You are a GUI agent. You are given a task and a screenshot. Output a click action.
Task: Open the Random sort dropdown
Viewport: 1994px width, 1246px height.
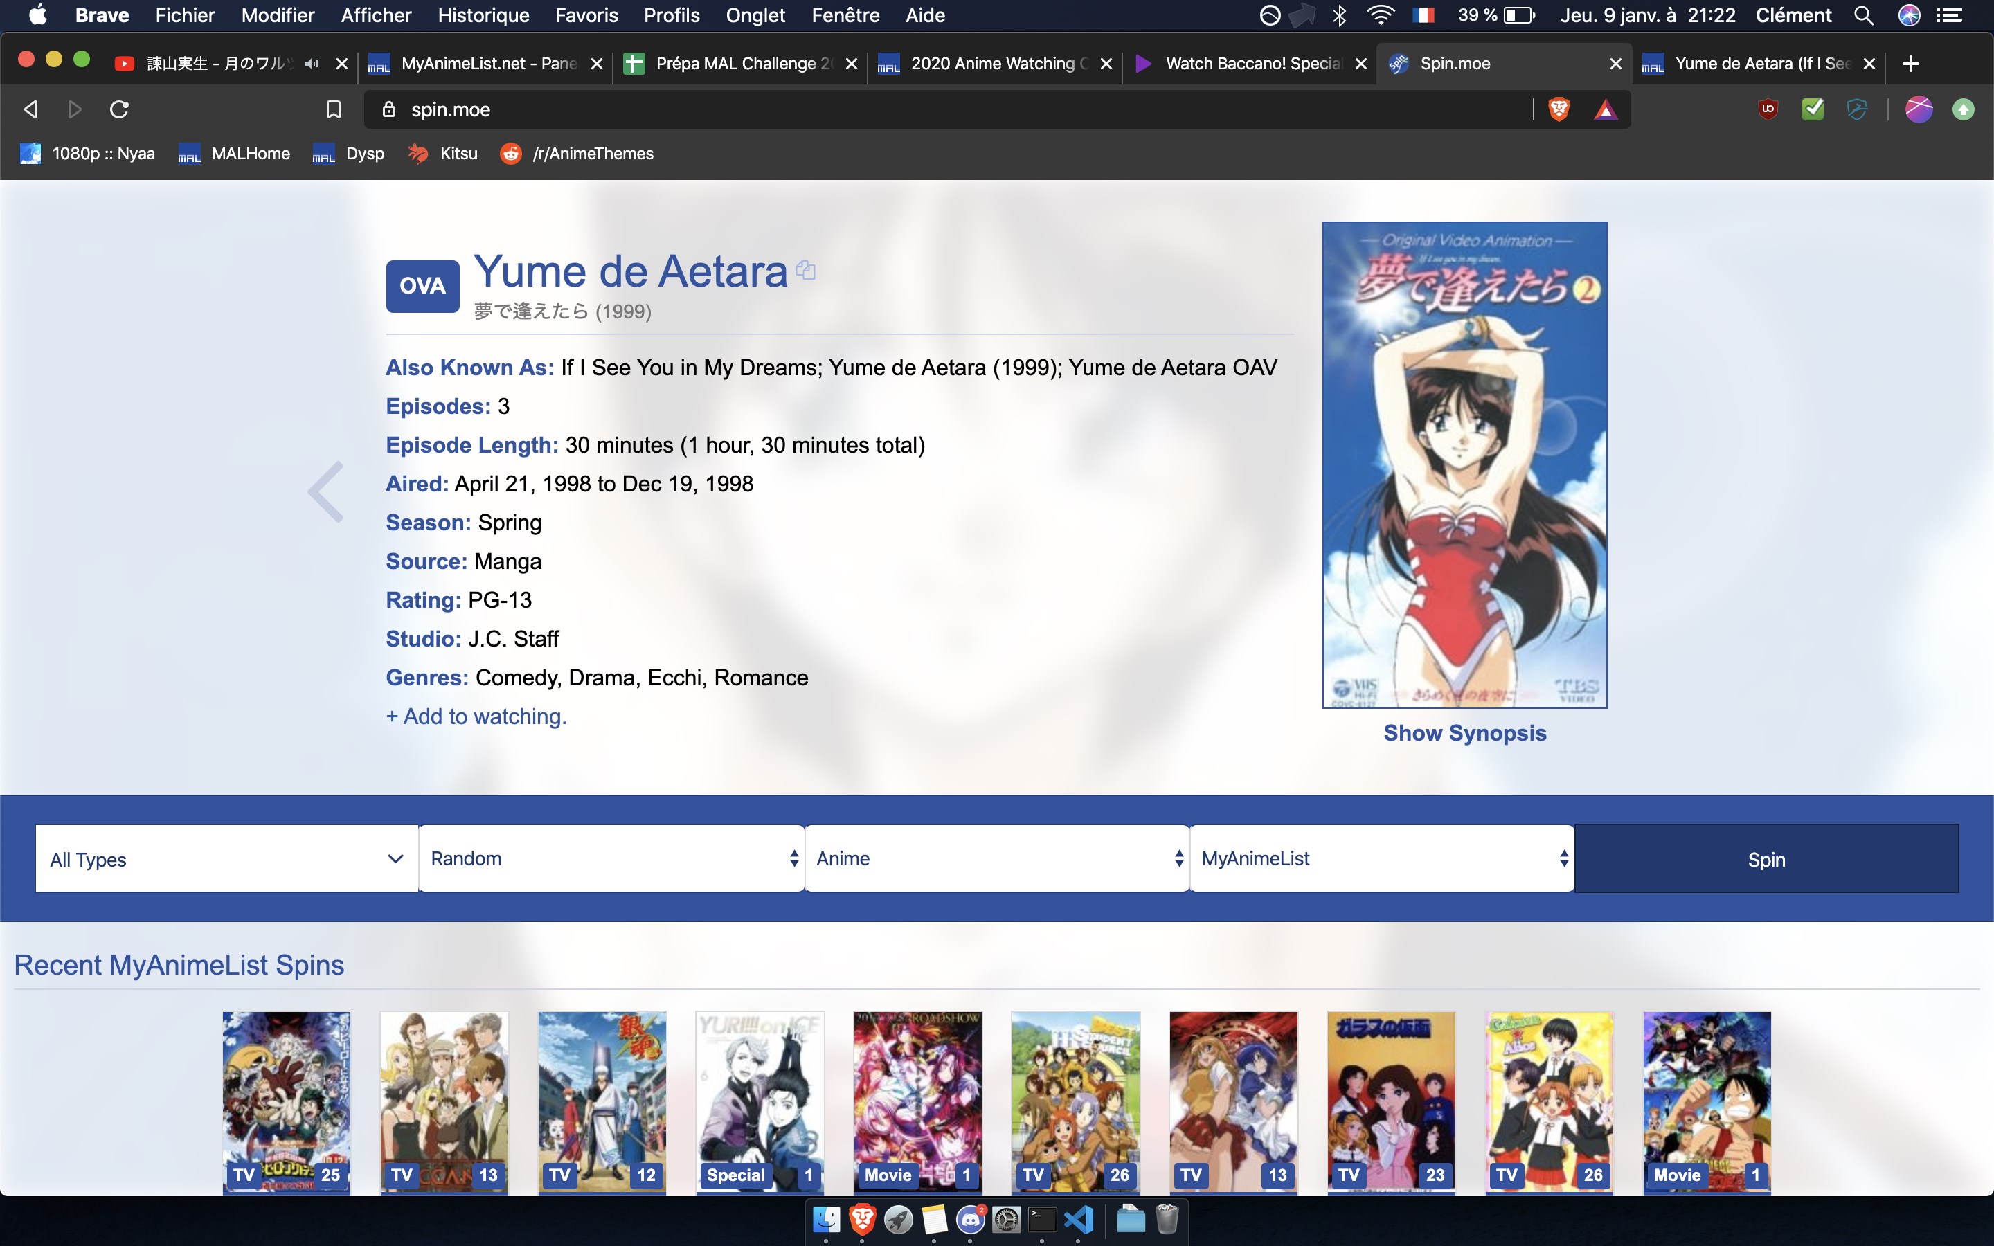(x=611, y=858)
